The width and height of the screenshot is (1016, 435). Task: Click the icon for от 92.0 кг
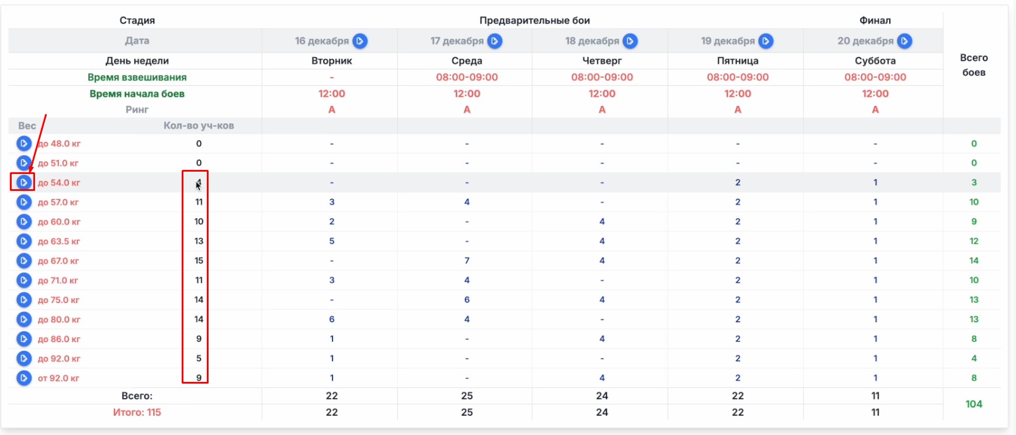(23, 378)
